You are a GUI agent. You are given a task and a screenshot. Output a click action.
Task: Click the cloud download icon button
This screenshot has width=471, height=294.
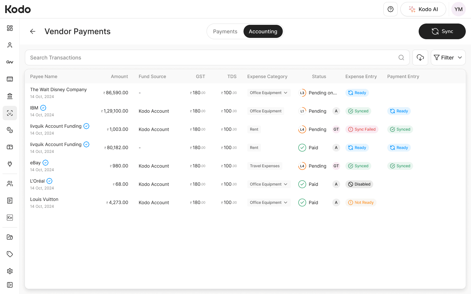coord(420,57)
